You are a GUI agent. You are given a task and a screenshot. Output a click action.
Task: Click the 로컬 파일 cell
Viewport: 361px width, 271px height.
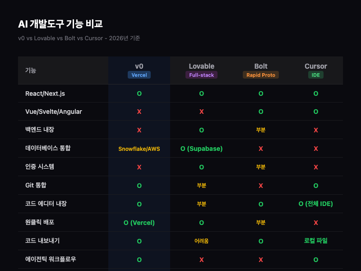(315, 241)
